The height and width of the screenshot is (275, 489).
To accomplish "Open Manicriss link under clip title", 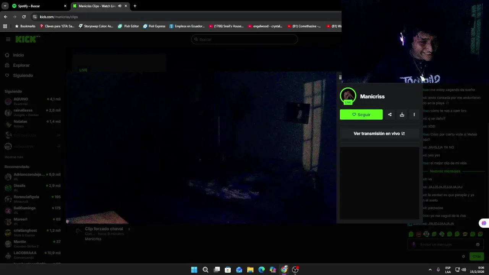I will click(93, 239).
